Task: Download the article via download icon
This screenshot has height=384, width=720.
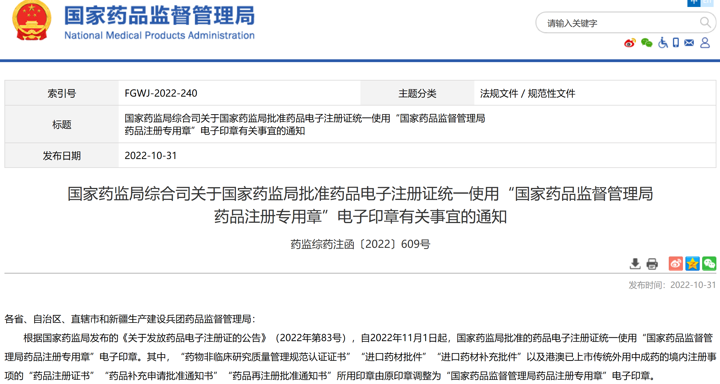Action: tap(635, 263)
